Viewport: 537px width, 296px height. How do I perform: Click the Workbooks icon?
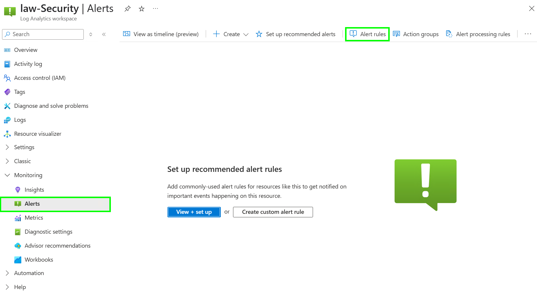tap(18, 260)
